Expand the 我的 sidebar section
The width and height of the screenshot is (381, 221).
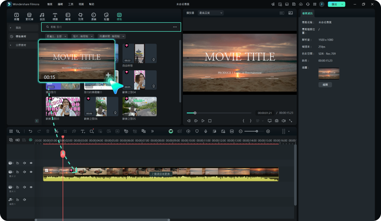coord(23,28)
